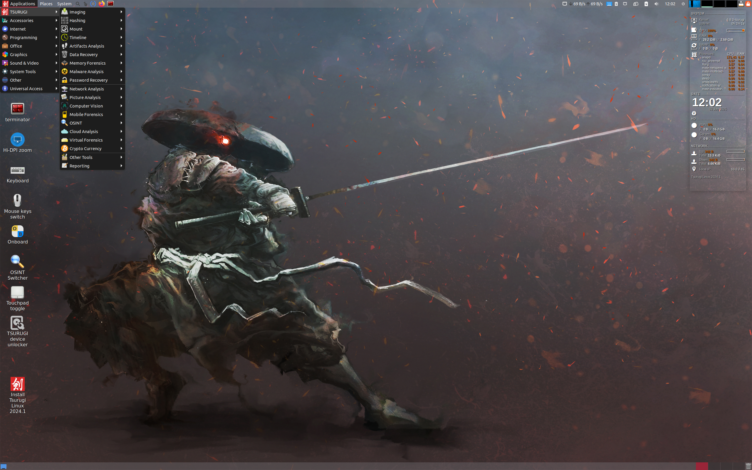Click the wired network icon beside the speed readout
This screenshot has width=752, height=470.
[x=565, y=4]
